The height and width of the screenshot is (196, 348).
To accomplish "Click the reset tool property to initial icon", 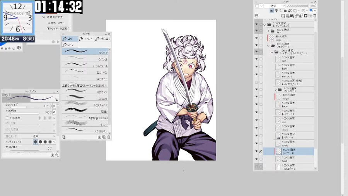I will (52, 155).
